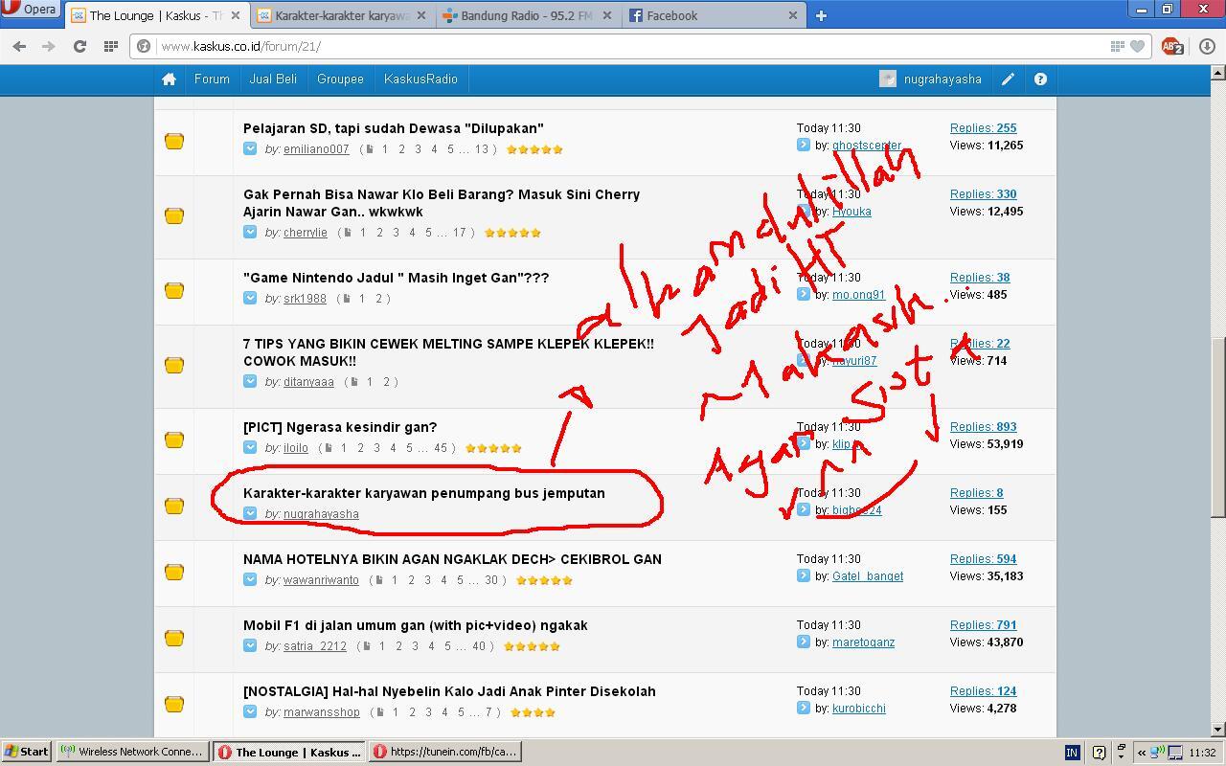Click the network connection tray icon
Screen dimensions: 1226x766
point(1157,753)
